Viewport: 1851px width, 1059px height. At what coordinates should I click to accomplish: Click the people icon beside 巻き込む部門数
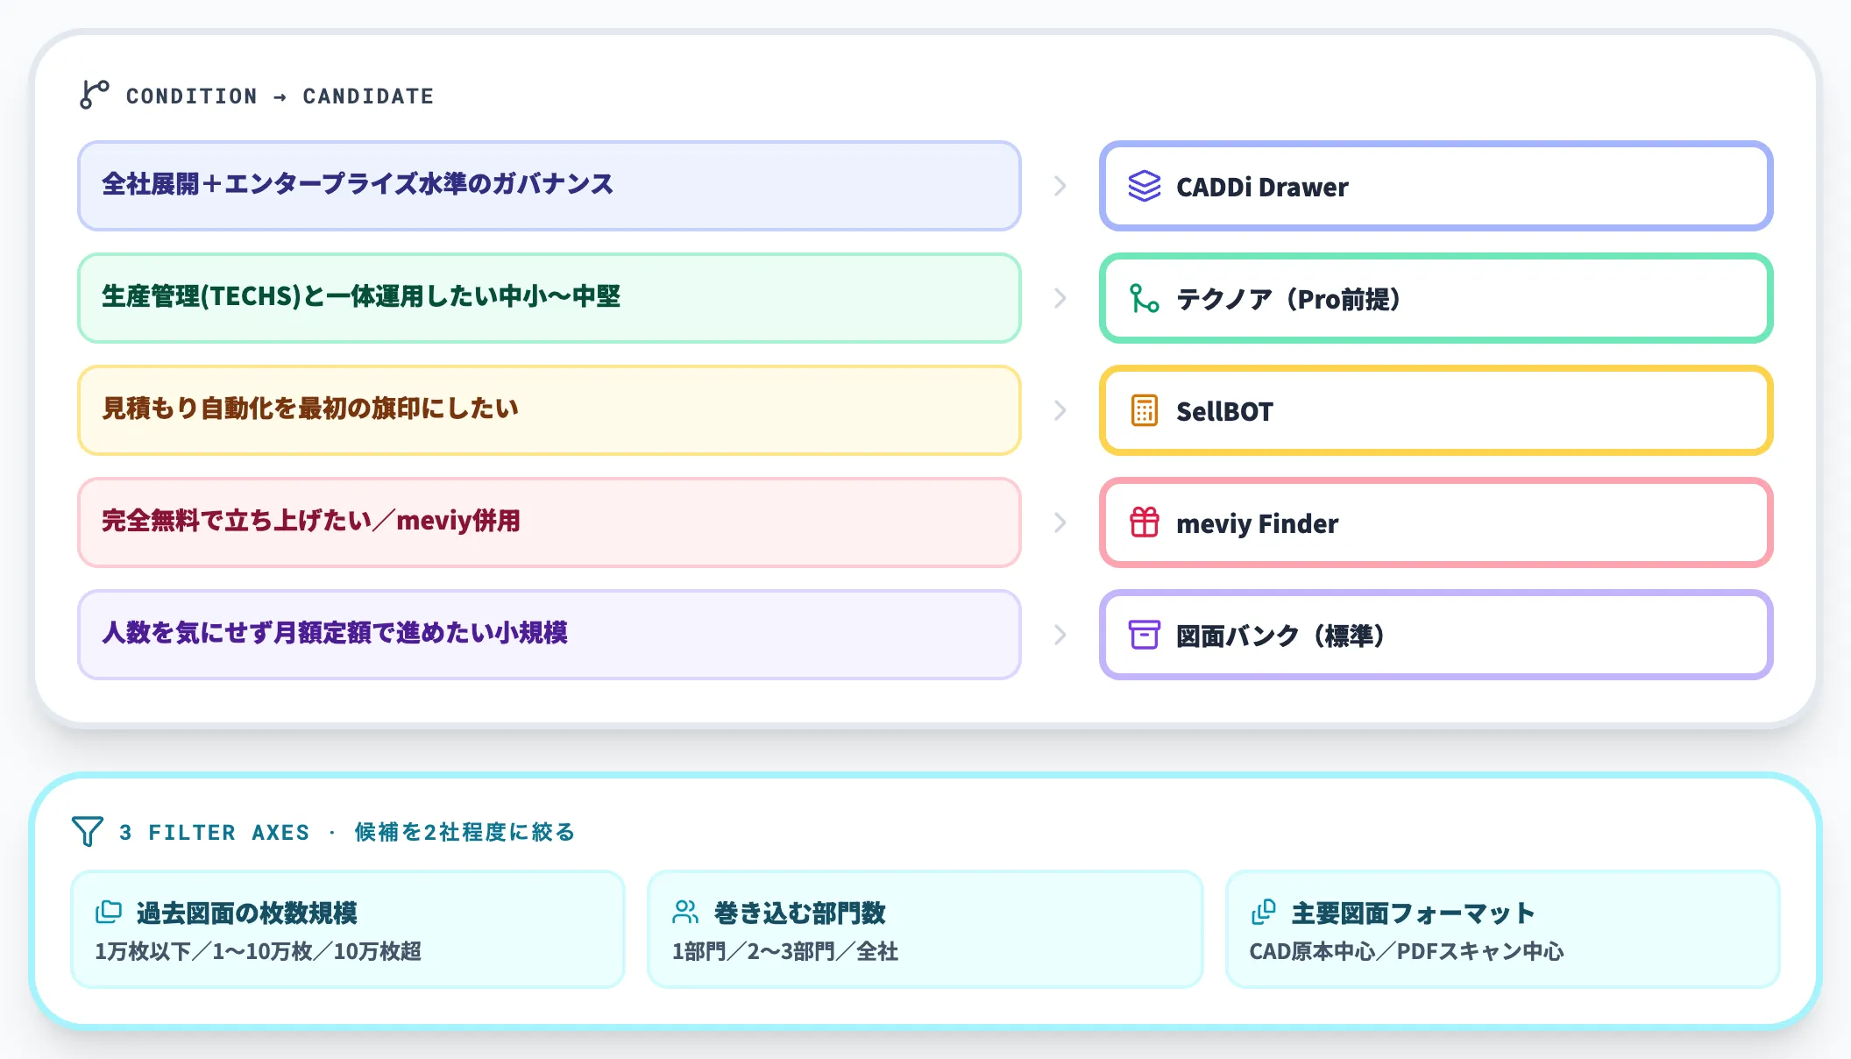(x=685, y=912)
